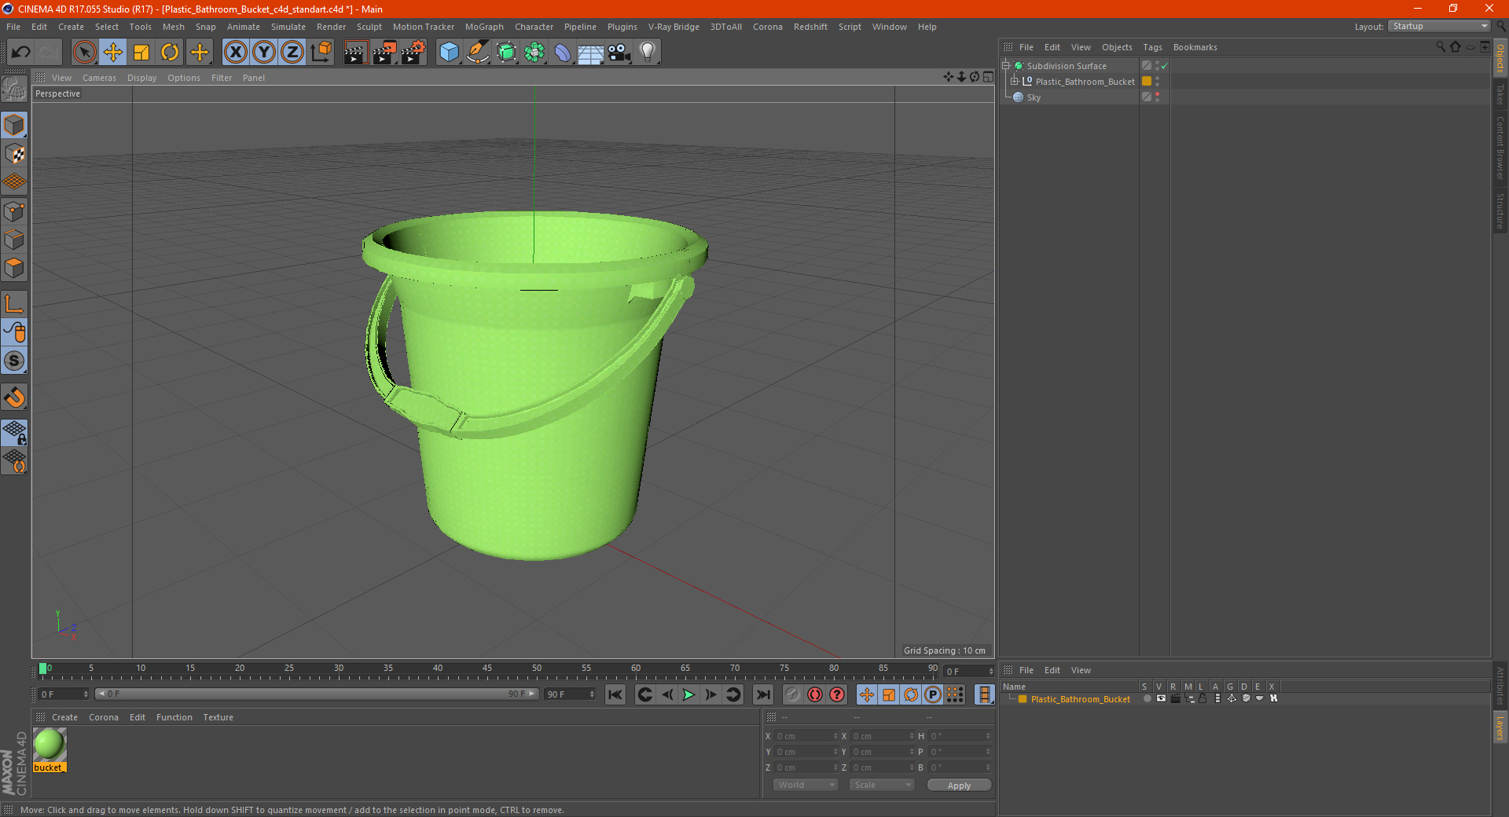Click the Apply coordinates button
This screenshot has width=1509, height=817.
click(959, 786)
